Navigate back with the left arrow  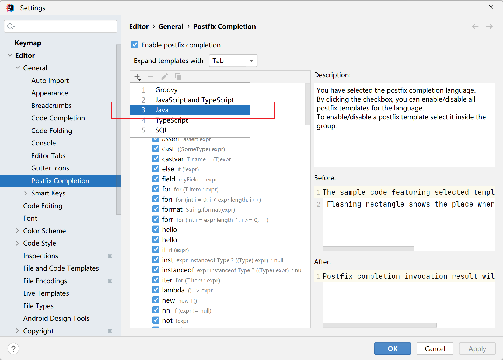tap(475, 26)
